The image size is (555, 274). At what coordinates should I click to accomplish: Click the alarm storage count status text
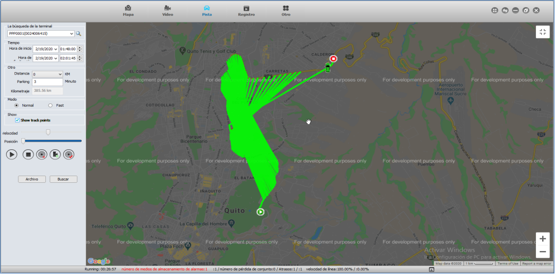click(164, 270)
